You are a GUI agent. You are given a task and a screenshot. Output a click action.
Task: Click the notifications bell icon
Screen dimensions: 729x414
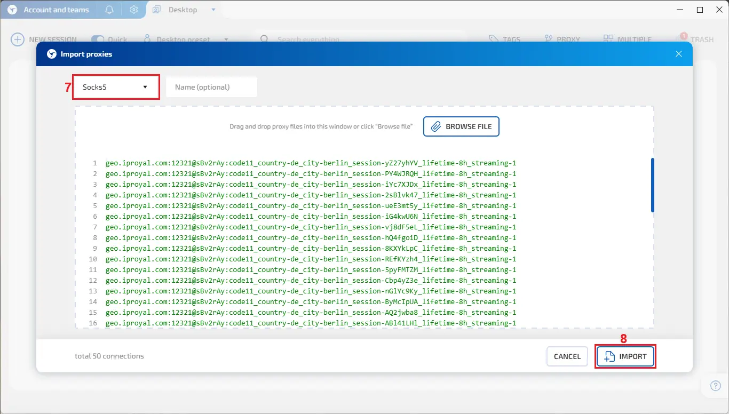click(x=109, y=10)
